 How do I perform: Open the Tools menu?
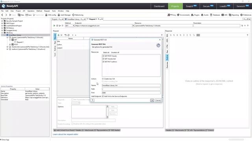54,11
